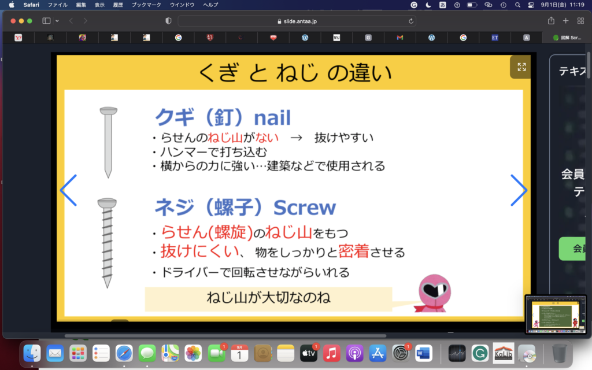Open a new tab with plus icon
Image resolution: width=592 pixels, height=370 pixels.
pyautogui.click(x=566, y=21)
